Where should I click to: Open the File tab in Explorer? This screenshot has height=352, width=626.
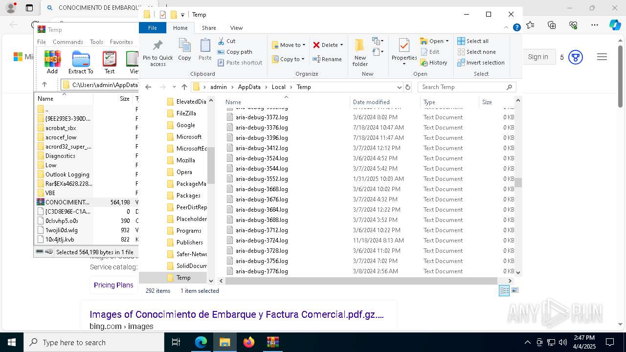[153, 28]
